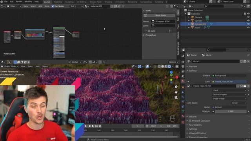This screenshot has width=251, height=141.
Task: Open the File menu
Action: [6, 2]
